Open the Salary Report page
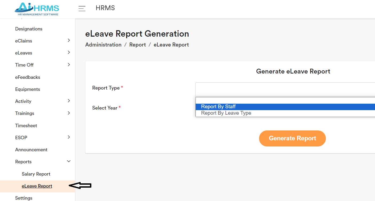This screenshot has height=201, width=375. click(36, 174)
